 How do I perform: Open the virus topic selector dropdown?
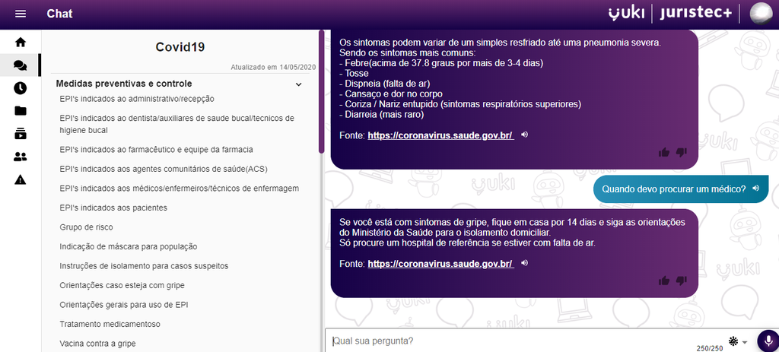[x=738, y=341]
